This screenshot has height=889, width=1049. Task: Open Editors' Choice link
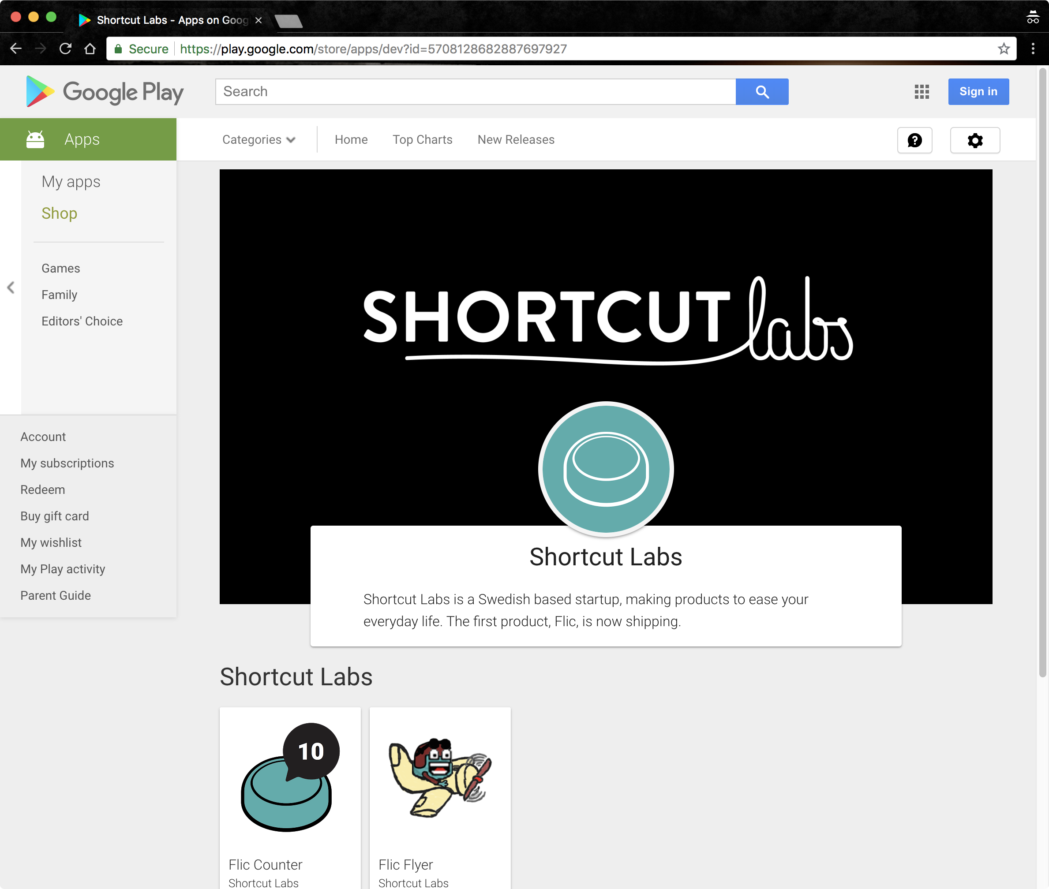pos(82,321)
